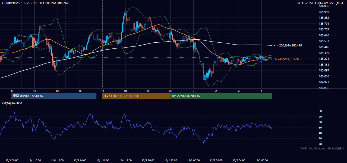Click price axis value 185.620
The width and height of the screenshot is (347, 163).
(324, 35)
